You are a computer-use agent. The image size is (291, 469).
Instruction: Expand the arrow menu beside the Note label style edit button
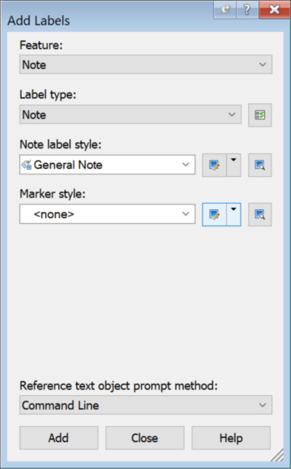tap(234, 165)
